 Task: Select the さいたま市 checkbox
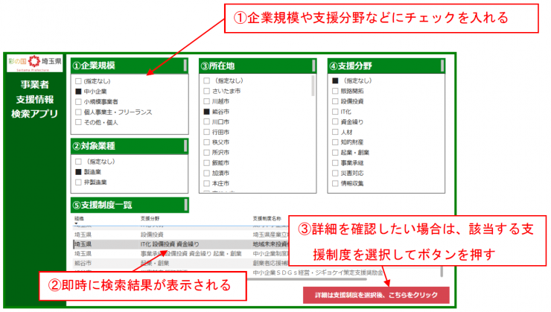(207, 91)
